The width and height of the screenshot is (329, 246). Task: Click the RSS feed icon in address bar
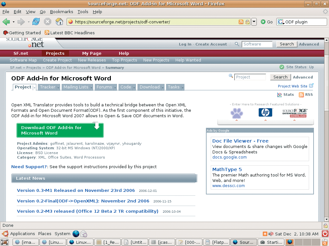[241, 22]
